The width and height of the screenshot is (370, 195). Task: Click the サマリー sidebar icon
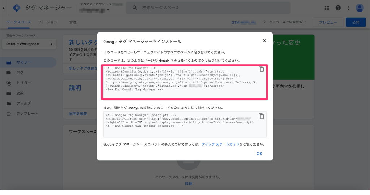pyautogui.click(x=9, y=62)
